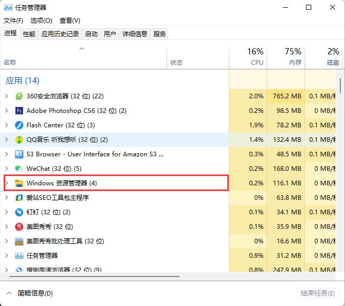Click the 美图秀秀批处理工具 icon
This screenshot has width=345, height=306.
point(19,241)
